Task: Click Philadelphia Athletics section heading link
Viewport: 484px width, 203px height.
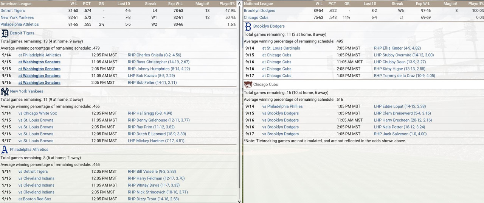Action: tap(29, 150)
